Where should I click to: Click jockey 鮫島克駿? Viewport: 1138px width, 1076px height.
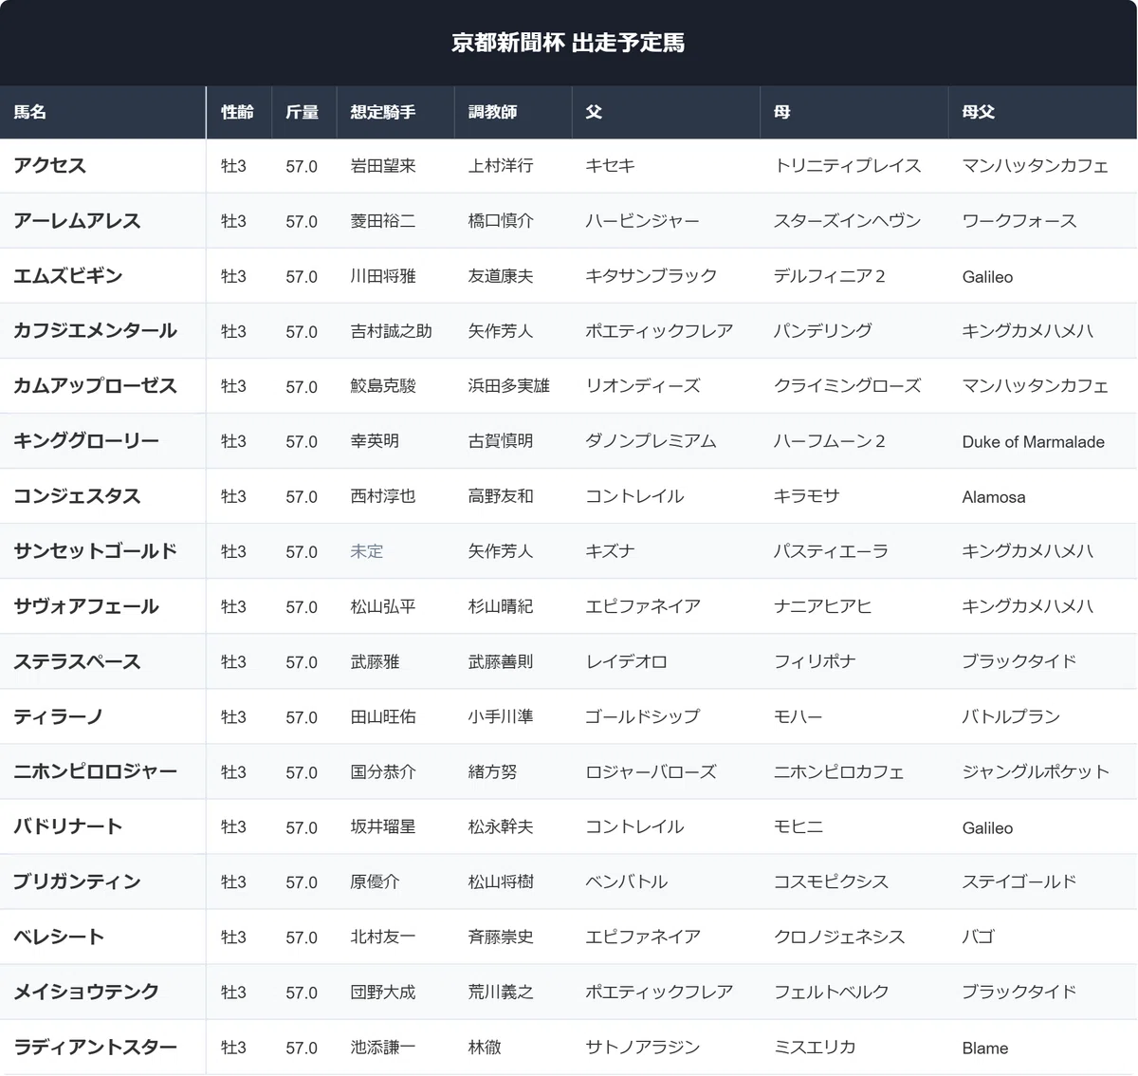tap(383, 386)
